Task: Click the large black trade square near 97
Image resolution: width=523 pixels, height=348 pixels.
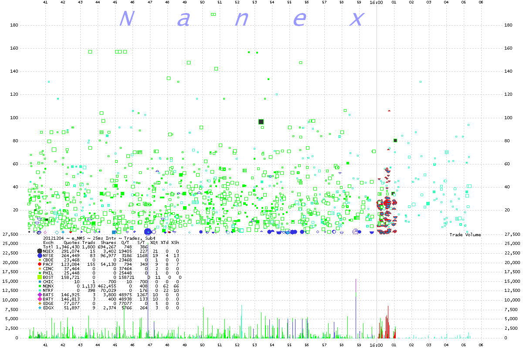Action: tap(261, 122)
